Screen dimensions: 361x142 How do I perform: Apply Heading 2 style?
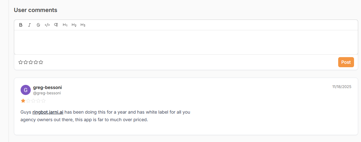click(x=74, y=25)
